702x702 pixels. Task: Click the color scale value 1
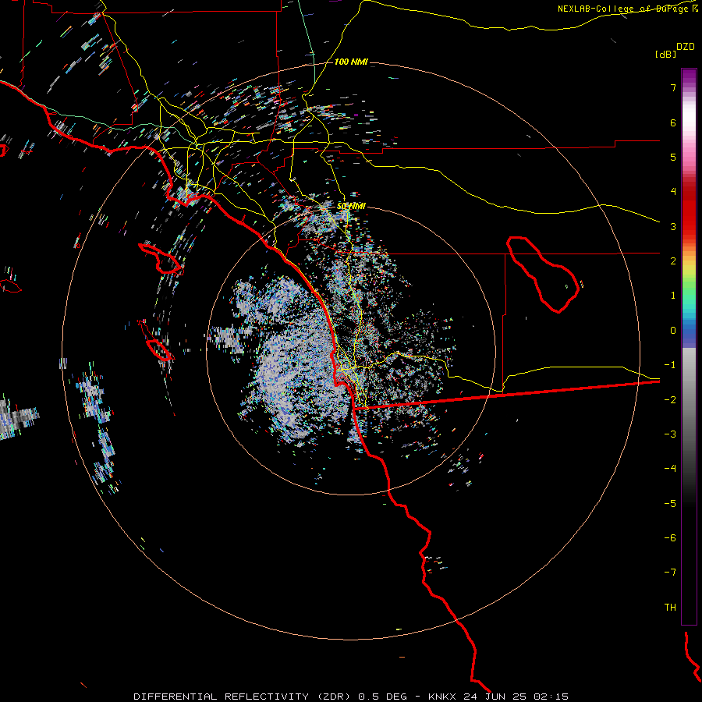coord(673,296)
